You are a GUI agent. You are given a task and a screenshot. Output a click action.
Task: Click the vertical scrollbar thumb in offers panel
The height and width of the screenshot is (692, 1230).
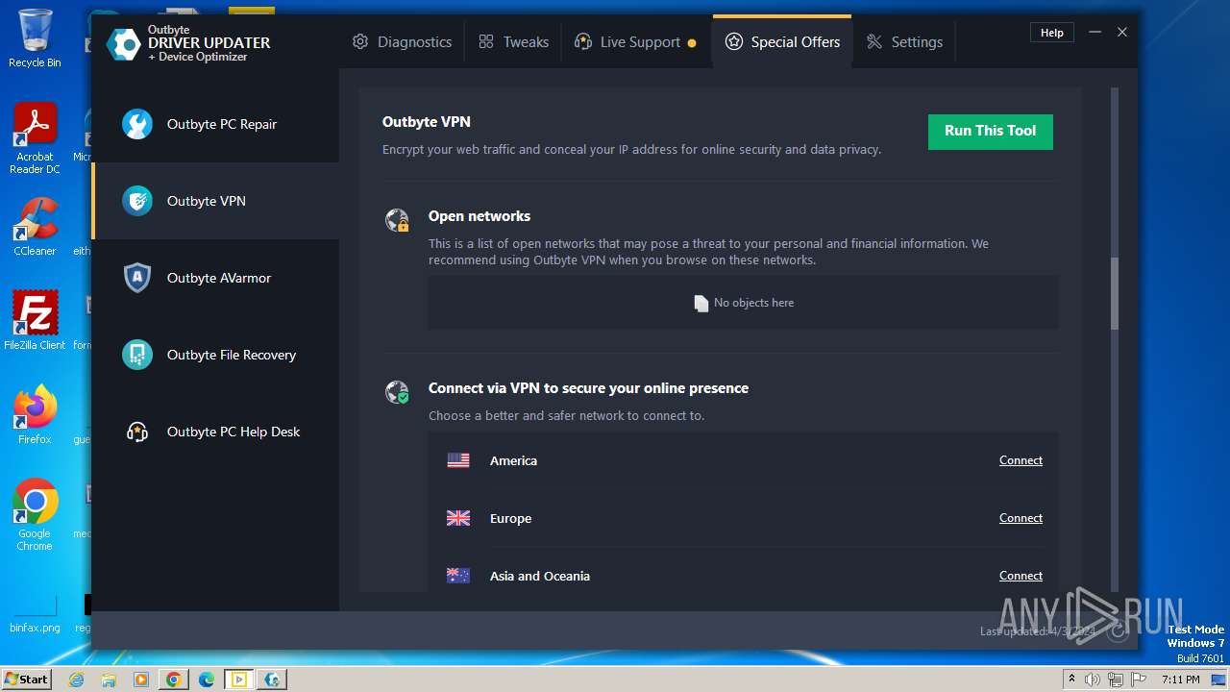click(1115, 294)
